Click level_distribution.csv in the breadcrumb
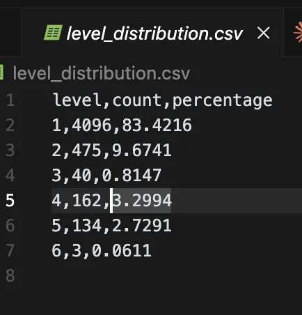Image resolution: width=302 pixels, height=315 pixels. 102,73
